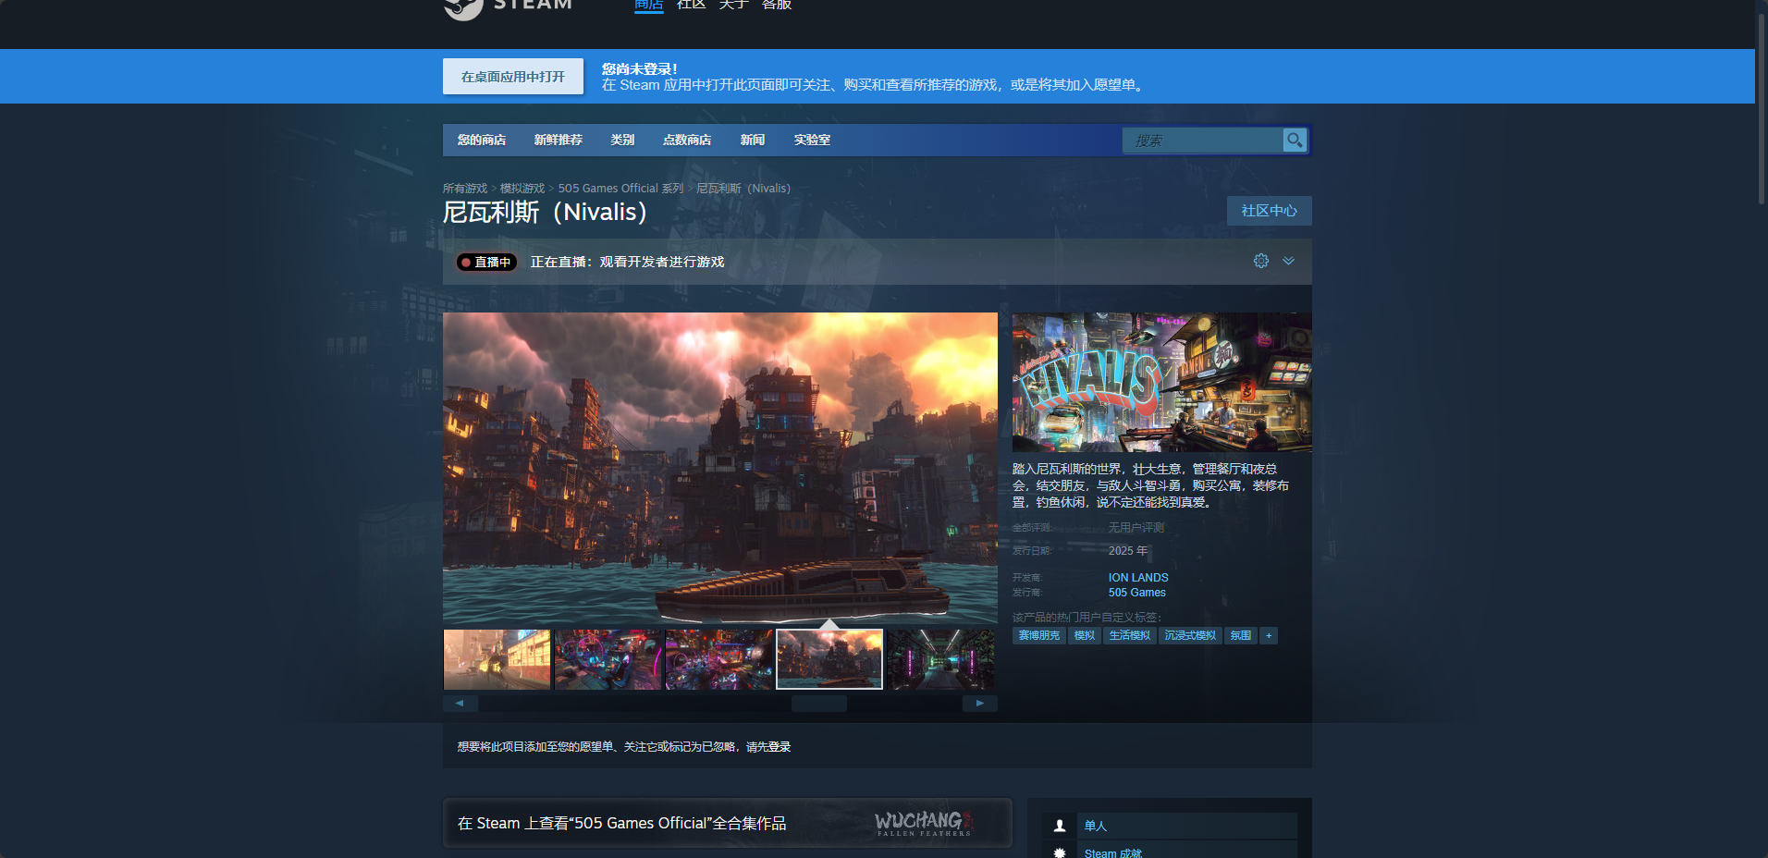Open 社区中心 community hub button
The width and height of the screenshot is (1768, 858).
pos(1269,211)
